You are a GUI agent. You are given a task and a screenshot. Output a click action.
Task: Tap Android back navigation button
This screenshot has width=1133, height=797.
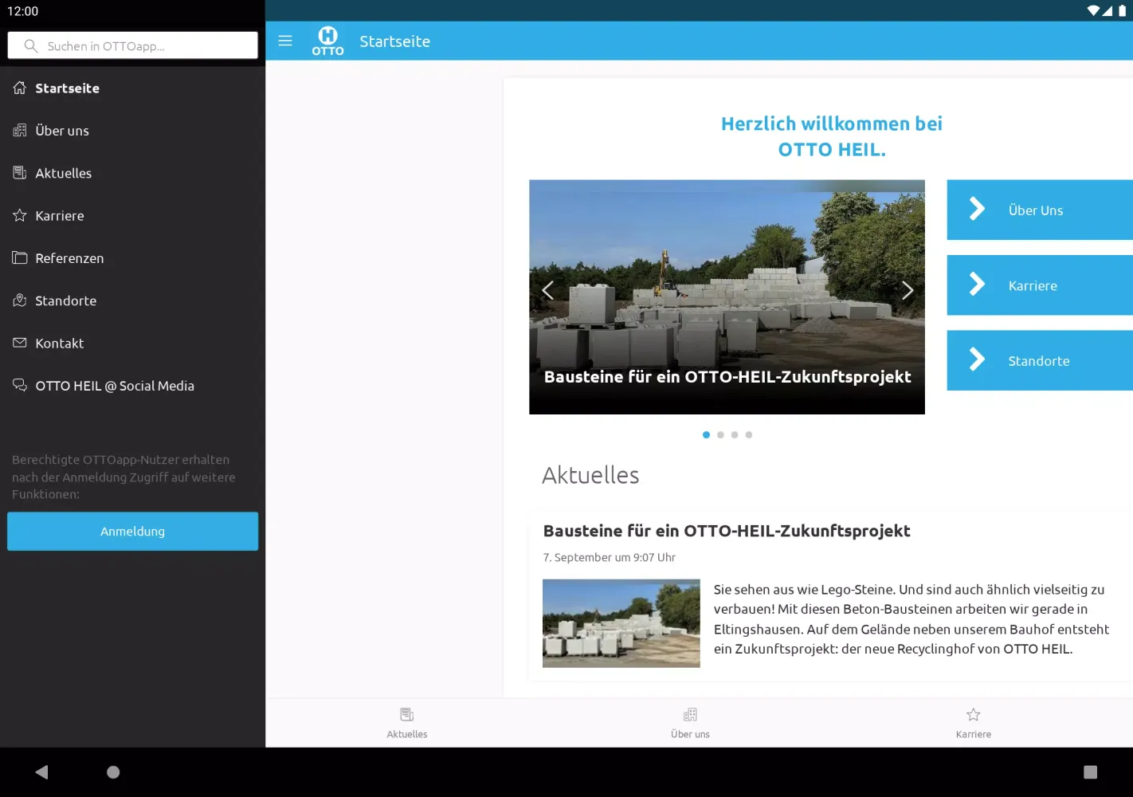[x=42, y=771]
